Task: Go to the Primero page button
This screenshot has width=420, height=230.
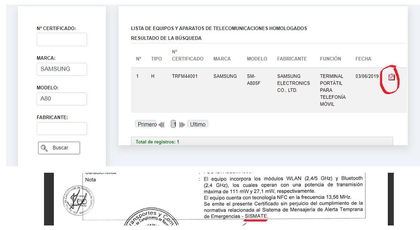Action: coord(146,124)
